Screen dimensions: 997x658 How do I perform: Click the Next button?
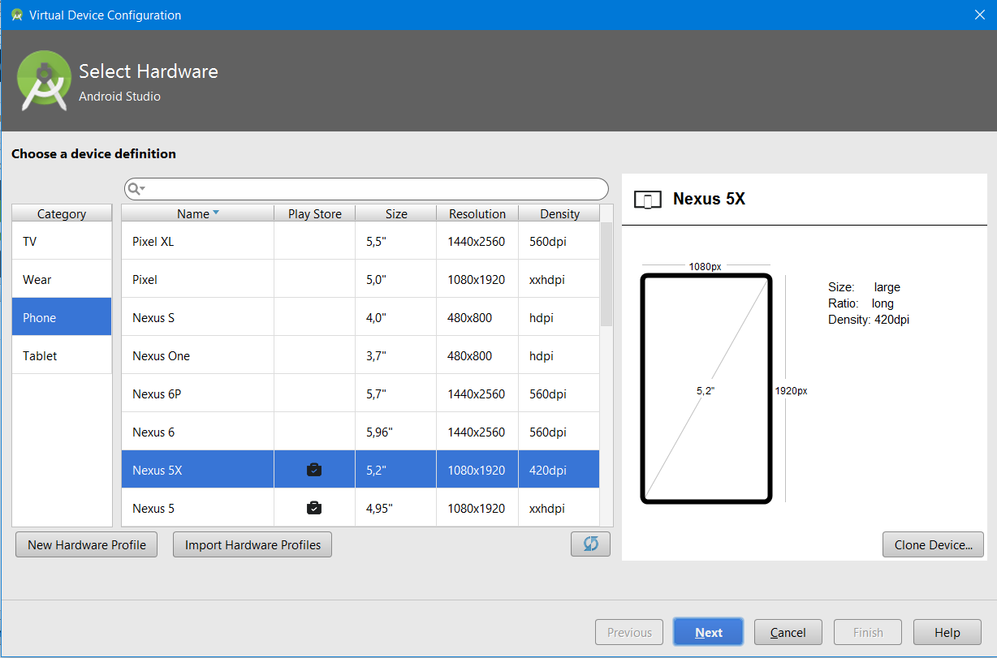click(708, 632)
